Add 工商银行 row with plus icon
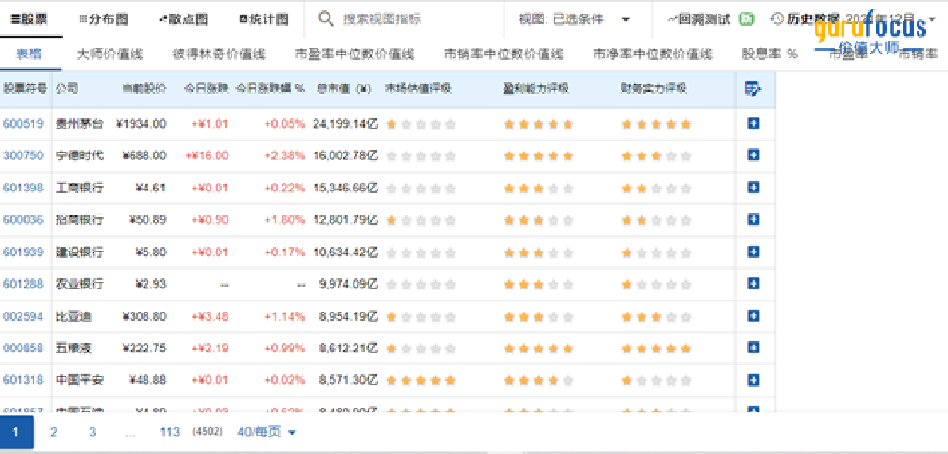 pyautogui.click(x=754, y=187)
